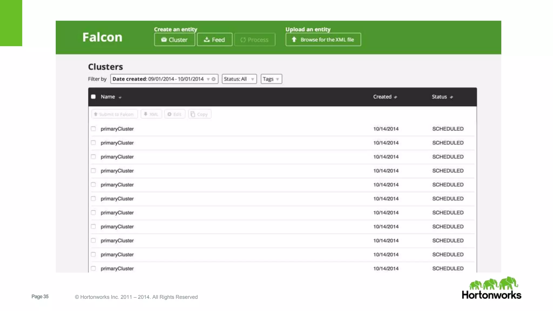Open the Date created range dropdown

click(208, 79)
